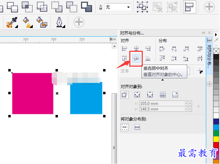
Task: Close the 对齐与分布 docker
Action: pyautogui.click(x=209, y=33)
